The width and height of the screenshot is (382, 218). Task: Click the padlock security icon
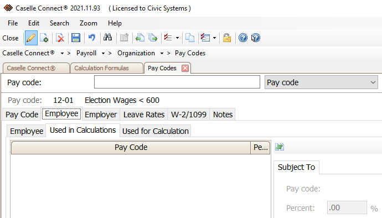tap(227, 38)
